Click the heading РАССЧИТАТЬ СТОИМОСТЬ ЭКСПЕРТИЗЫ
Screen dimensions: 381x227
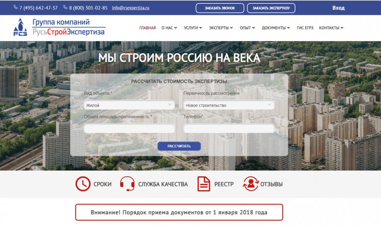coord(179,81)
